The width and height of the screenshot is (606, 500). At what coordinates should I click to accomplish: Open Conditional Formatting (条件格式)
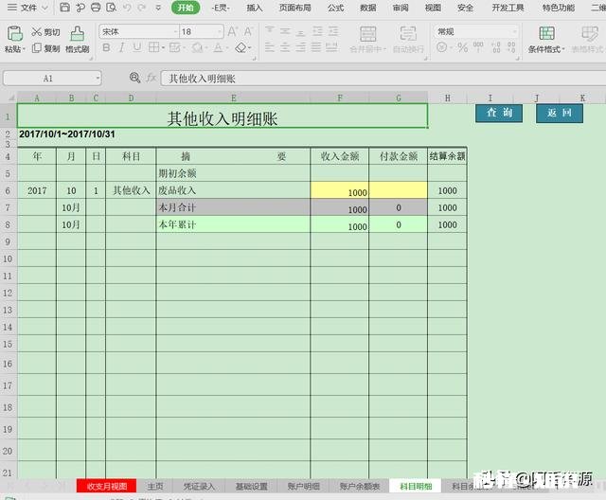pos(546,40)
